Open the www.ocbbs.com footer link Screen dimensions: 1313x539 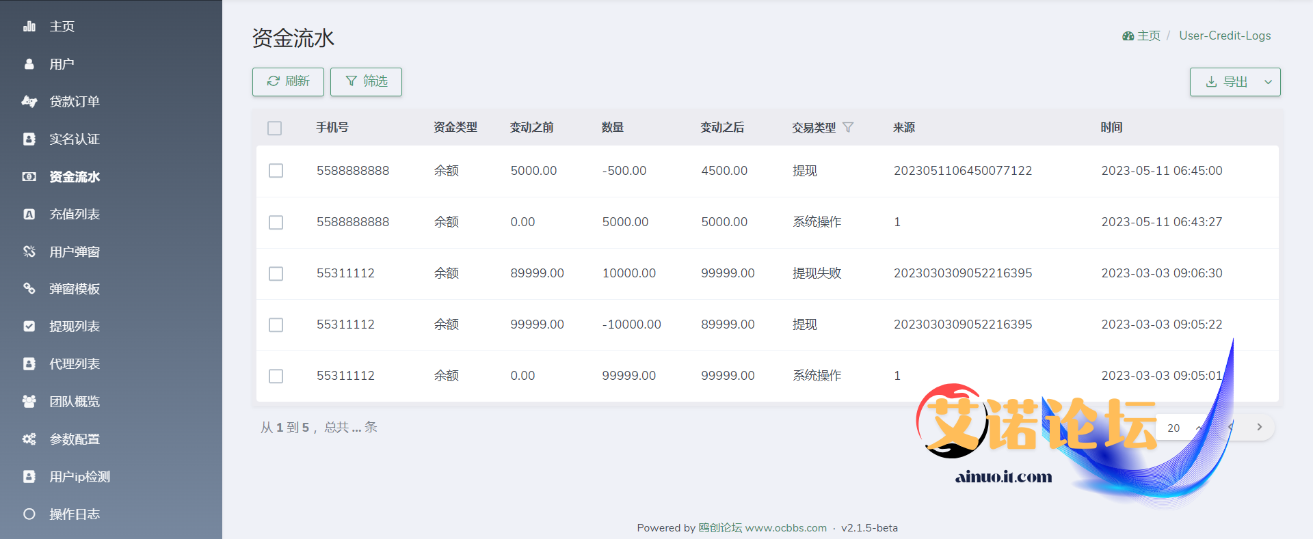click(786, 528)
